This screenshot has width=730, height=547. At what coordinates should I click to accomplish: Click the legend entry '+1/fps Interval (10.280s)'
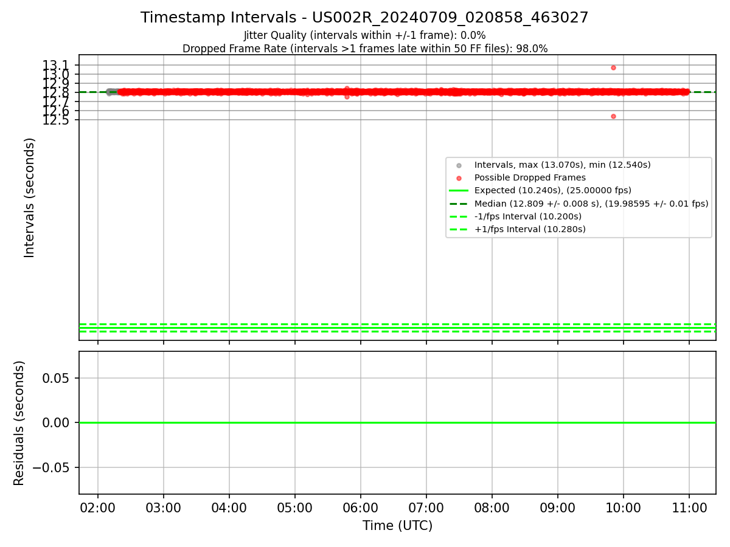tap(530, 229)
